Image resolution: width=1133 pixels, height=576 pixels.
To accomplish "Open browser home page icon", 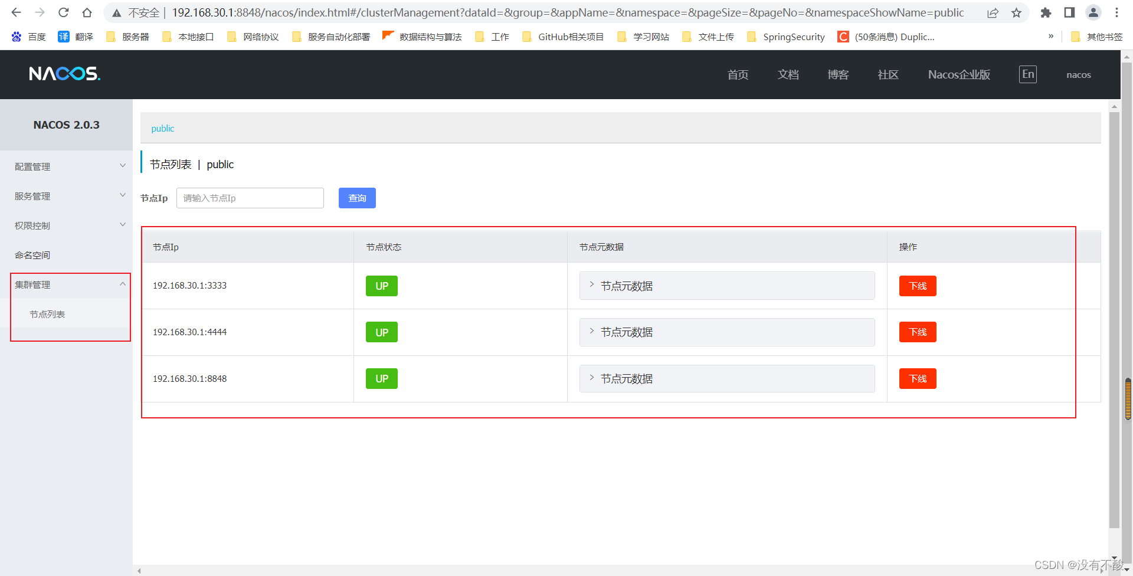I will point(87,12).
